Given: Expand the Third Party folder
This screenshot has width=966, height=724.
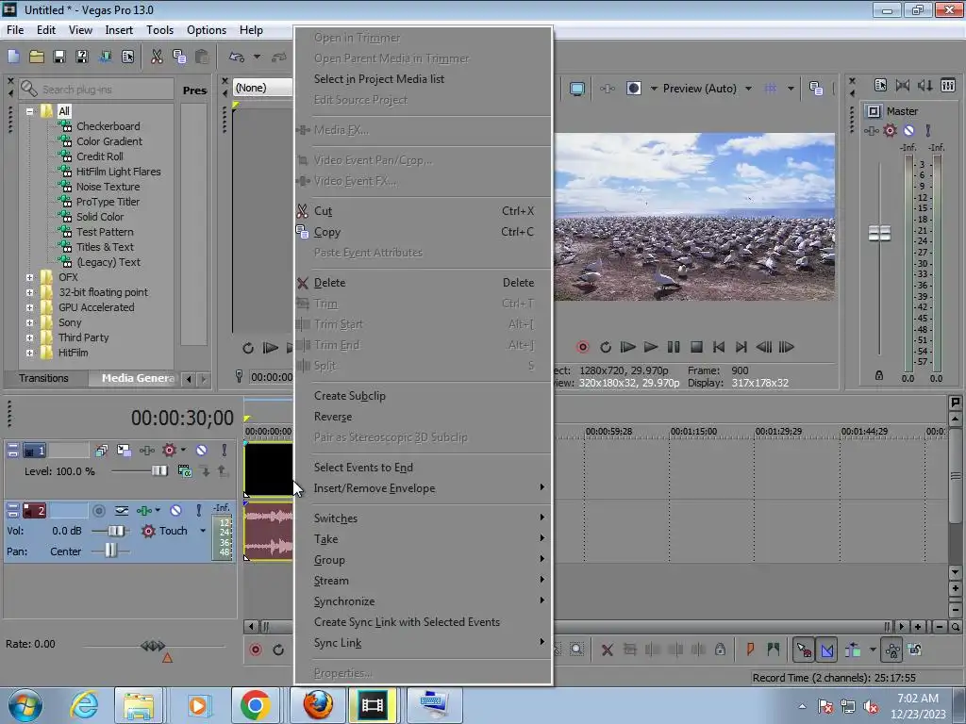Looking at the screenshot, I should tap(29, 338).
